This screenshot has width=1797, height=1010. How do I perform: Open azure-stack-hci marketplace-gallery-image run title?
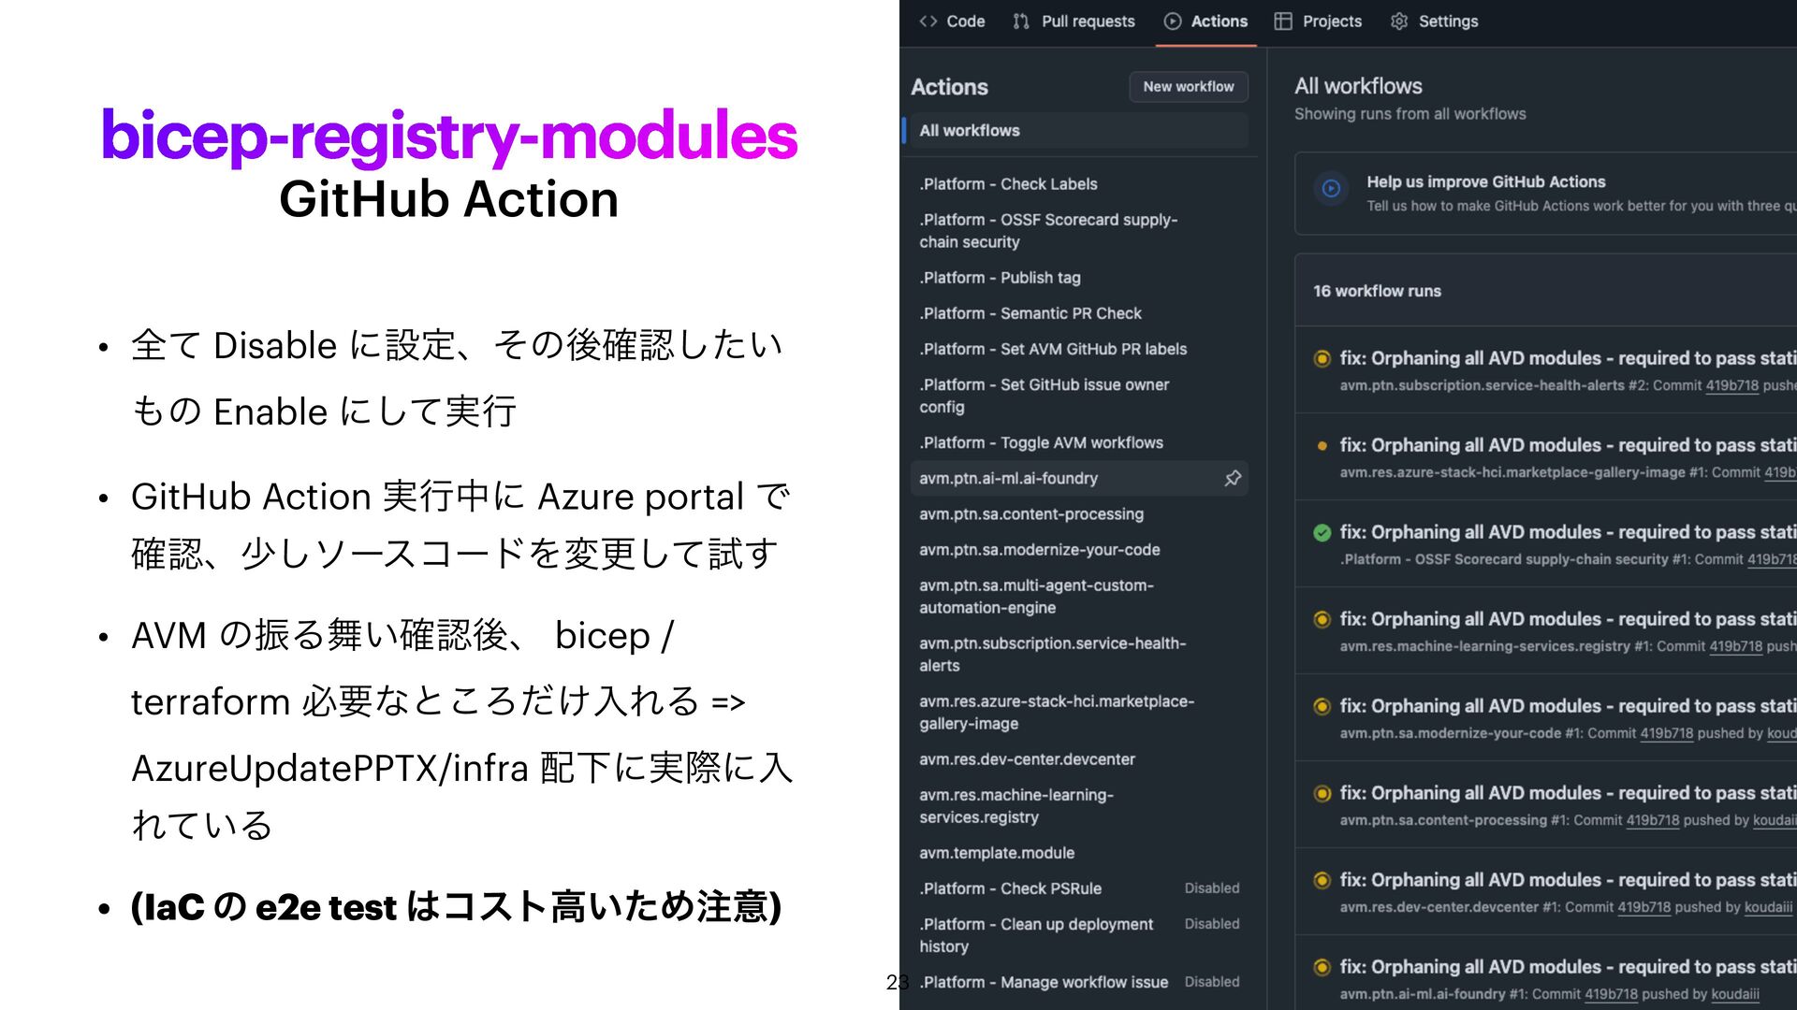(1568, 445)
